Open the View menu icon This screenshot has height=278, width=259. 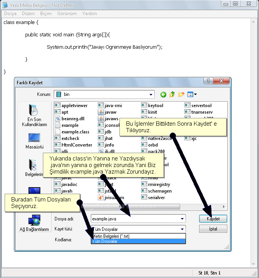point(192,94)
